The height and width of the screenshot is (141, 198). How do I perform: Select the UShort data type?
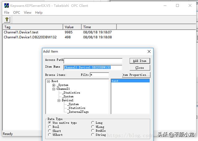pyautogui.click(x=49, y=135)
